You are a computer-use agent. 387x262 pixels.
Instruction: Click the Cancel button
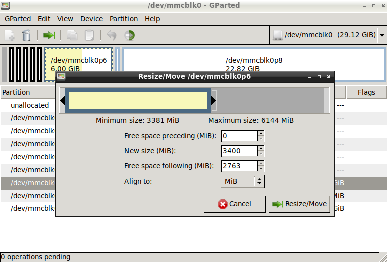coord(234,204)
